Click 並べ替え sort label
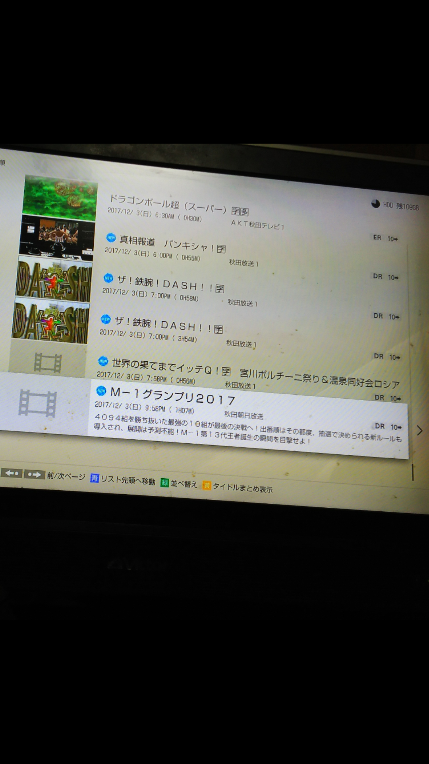The height and width of the screenshot is (764, 429). click(x=184, y=484)
